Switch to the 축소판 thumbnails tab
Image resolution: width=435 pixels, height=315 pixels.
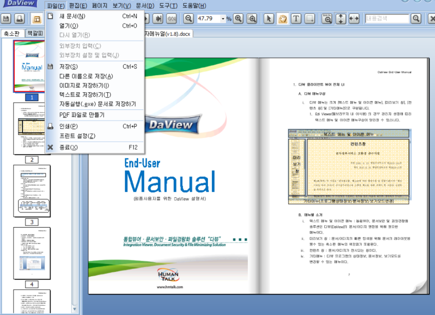(12, 34)
